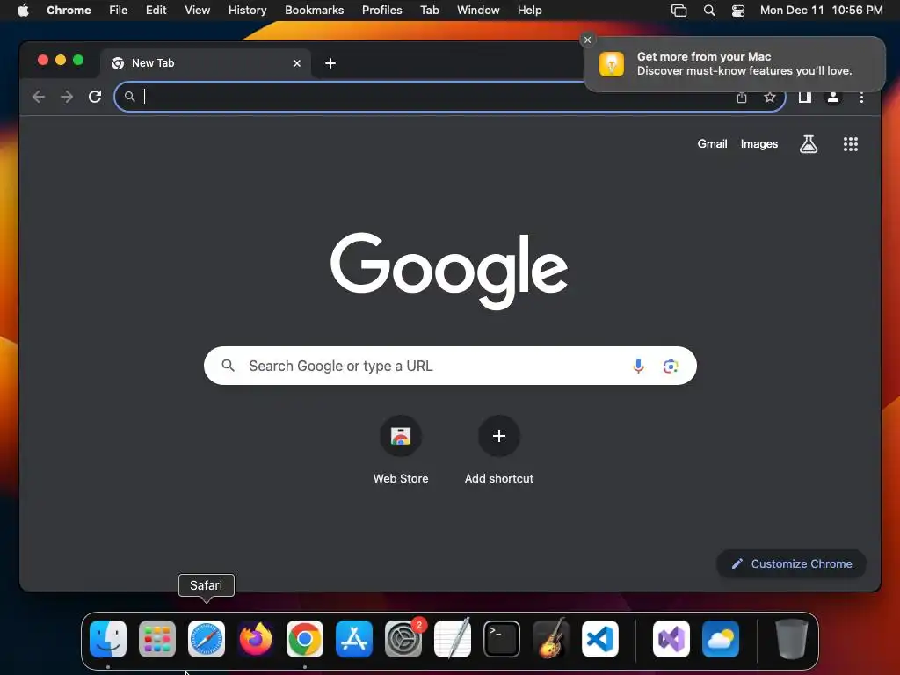Open the Google apps grid

[x=851, y=144]
